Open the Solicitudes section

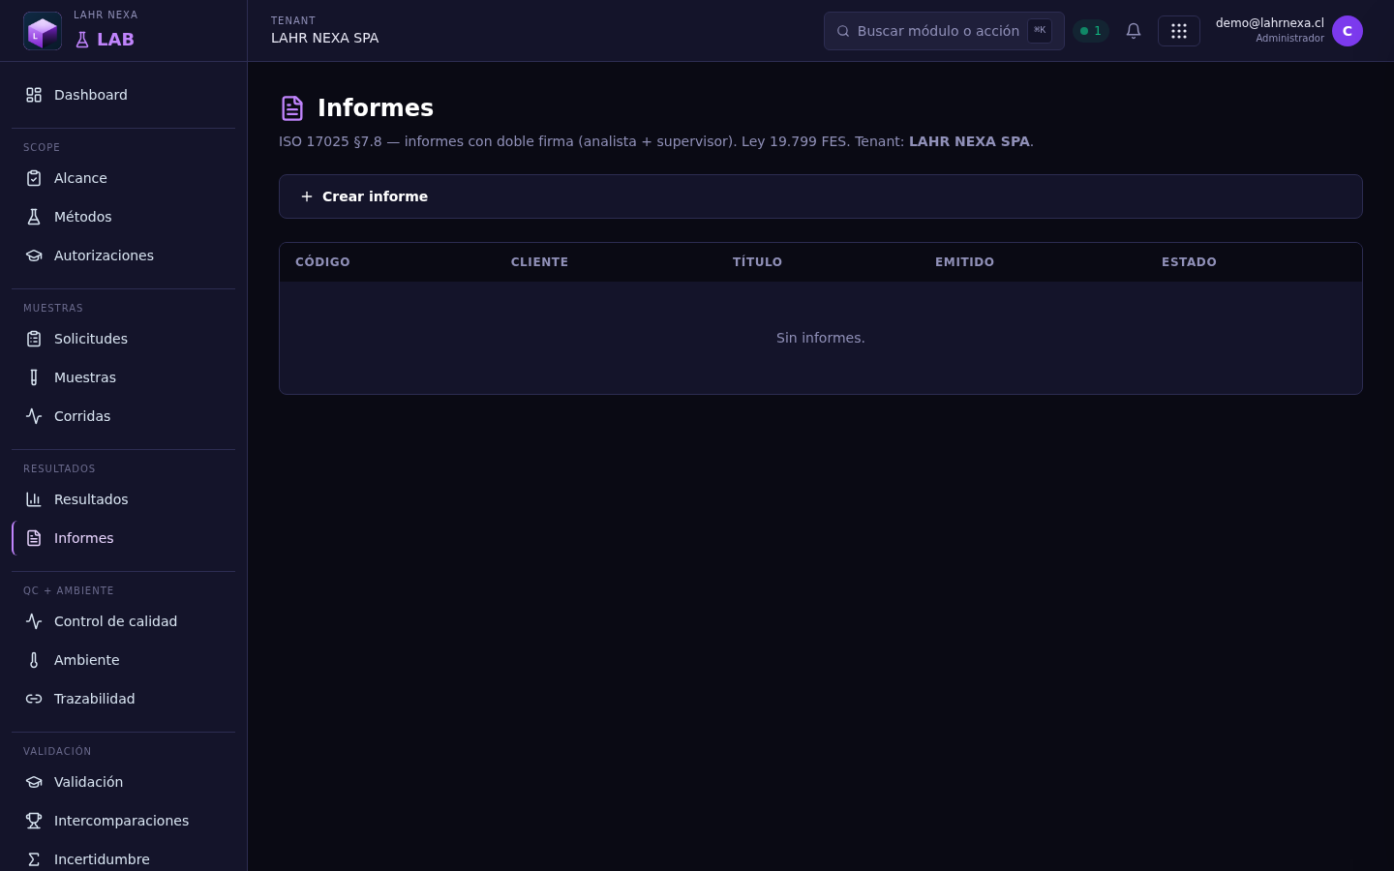coord(124,339)
